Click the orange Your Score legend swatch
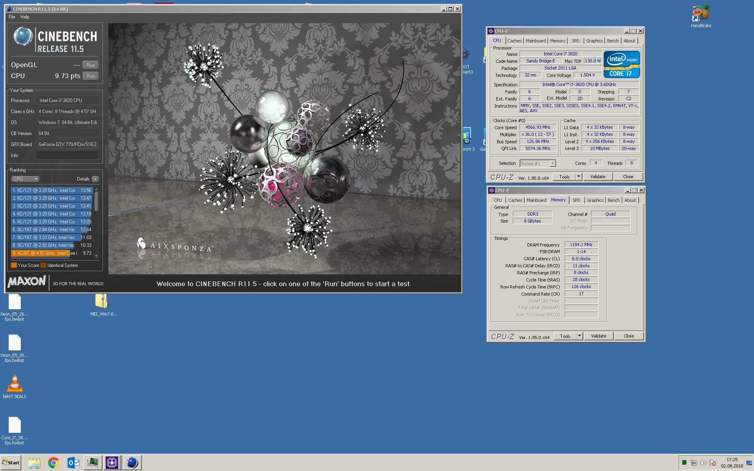The image size is (754, 471). click(14, 265)
